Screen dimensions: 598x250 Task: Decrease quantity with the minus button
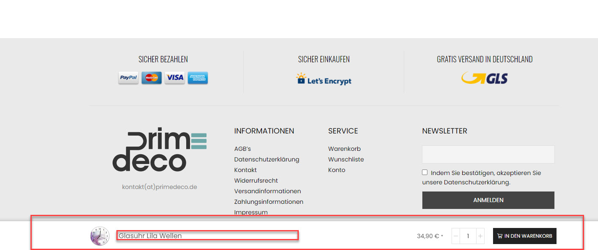(x=455, y=236)
